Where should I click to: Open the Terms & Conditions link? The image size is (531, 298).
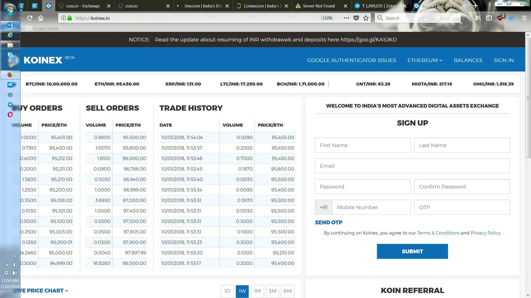click(x=438, y=233)
